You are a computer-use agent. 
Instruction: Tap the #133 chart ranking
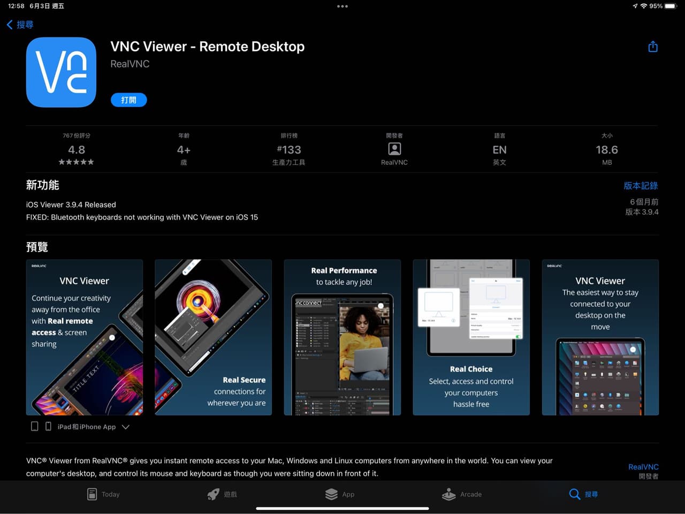(x=289, y=150)
